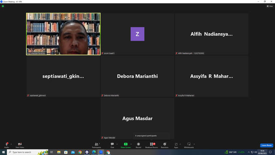The image size is (275, 155).
Task: Click the green Share Screen icon
Action: point(125,144)
